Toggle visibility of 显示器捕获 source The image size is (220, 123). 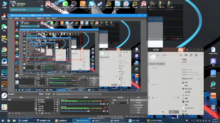[54, 102]
